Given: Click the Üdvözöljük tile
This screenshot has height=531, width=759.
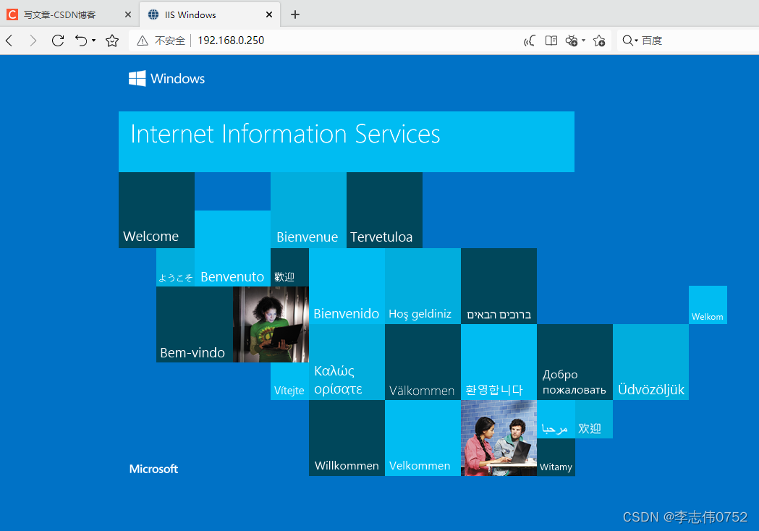Looking at the screenshot, I should click(x=650, y=362).
